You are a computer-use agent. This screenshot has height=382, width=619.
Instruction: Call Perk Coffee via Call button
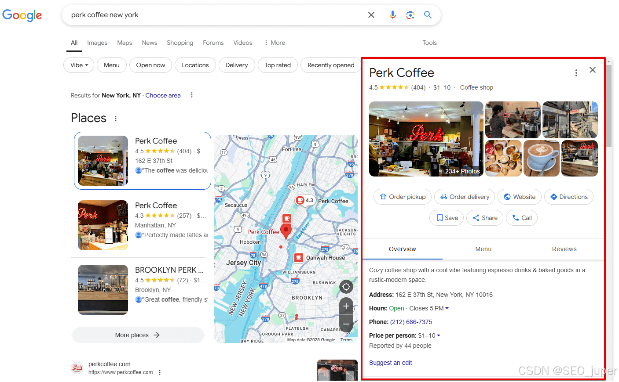point(522,218)
